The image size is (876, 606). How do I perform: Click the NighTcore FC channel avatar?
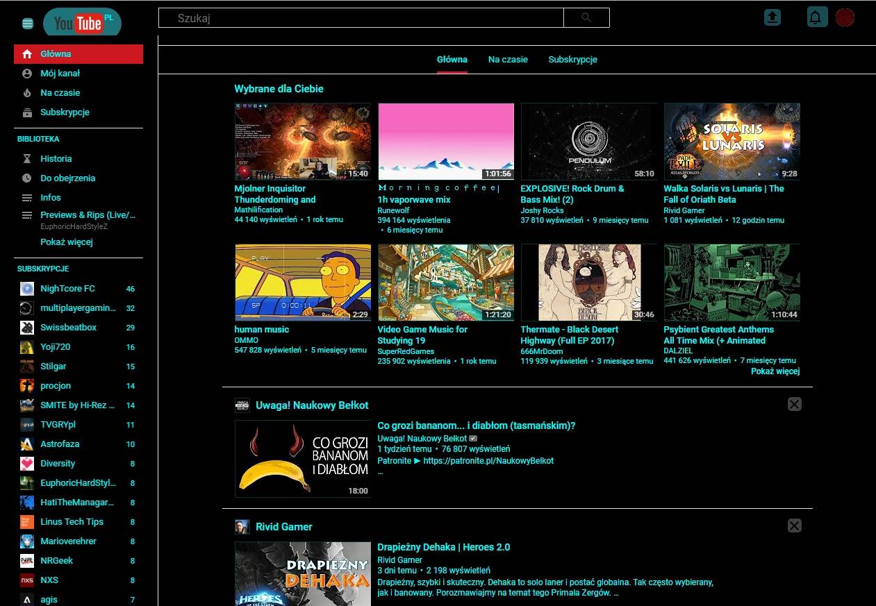click(27, 289)
